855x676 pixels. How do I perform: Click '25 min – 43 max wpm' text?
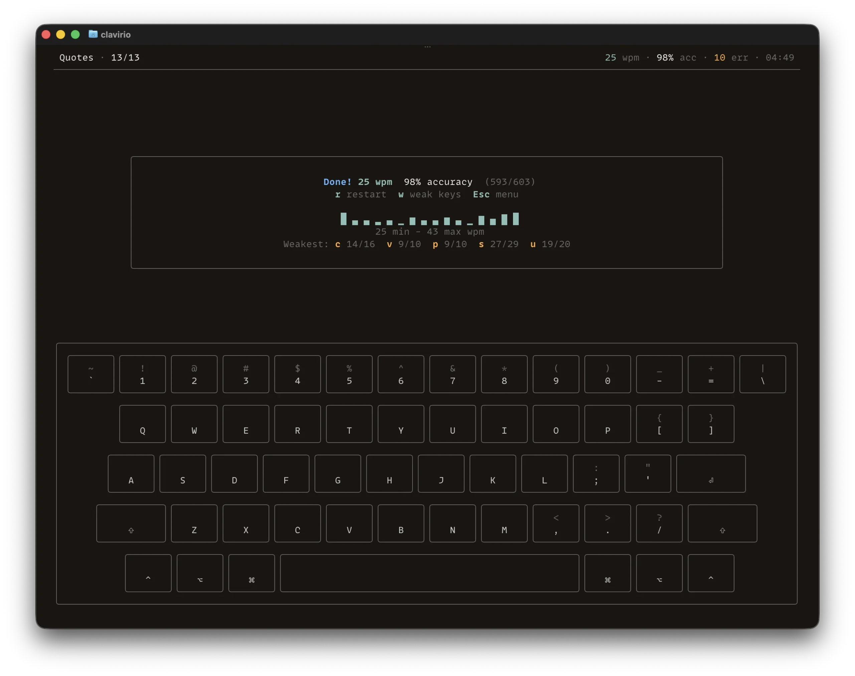click(429, 232)
